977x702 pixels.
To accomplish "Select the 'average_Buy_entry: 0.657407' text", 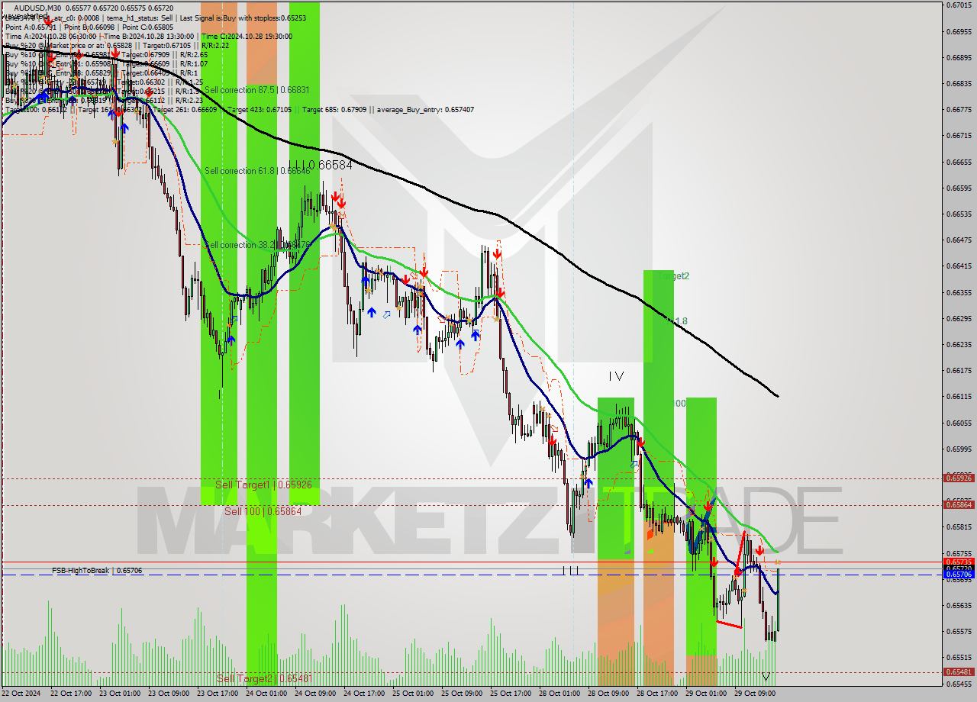I will [424, 110].
